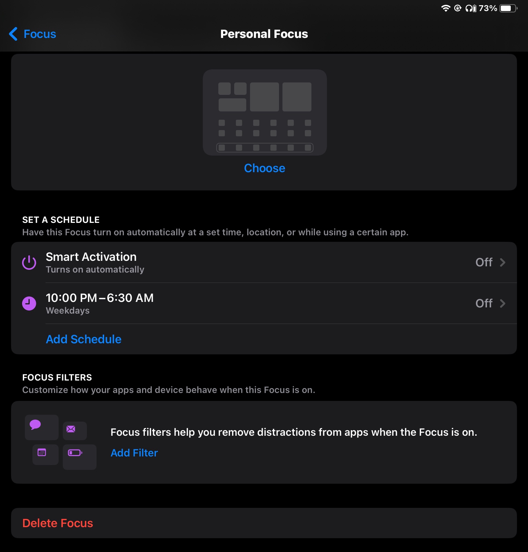Tap the Mail envelope filter icon
The height and width of the screenshot is (552, 528).
pos(71,429)
